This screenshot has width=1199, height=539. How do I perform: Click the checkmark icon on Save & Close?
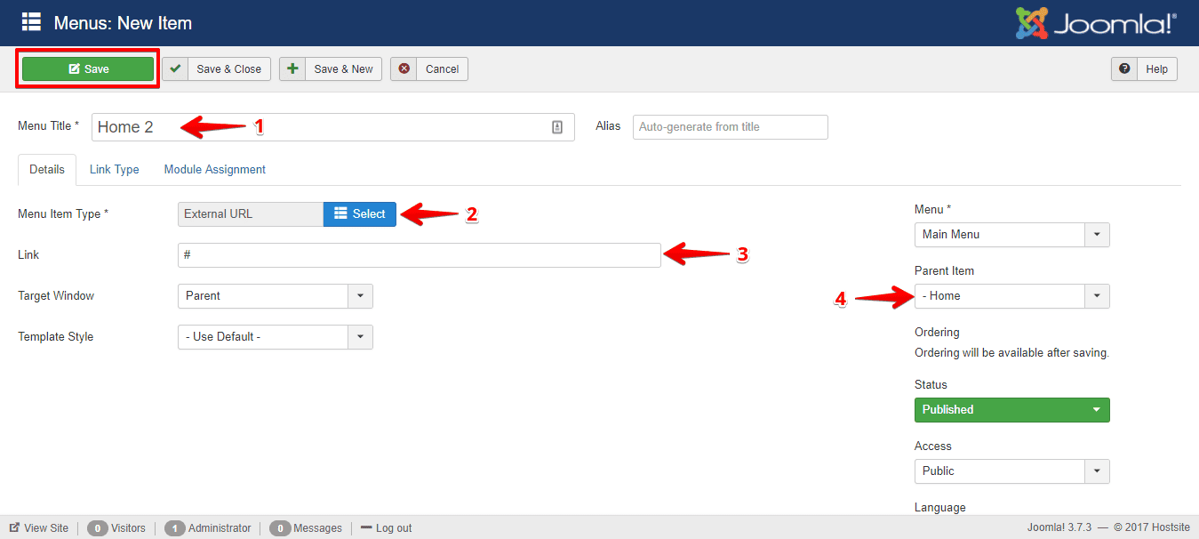pos(174,68)
